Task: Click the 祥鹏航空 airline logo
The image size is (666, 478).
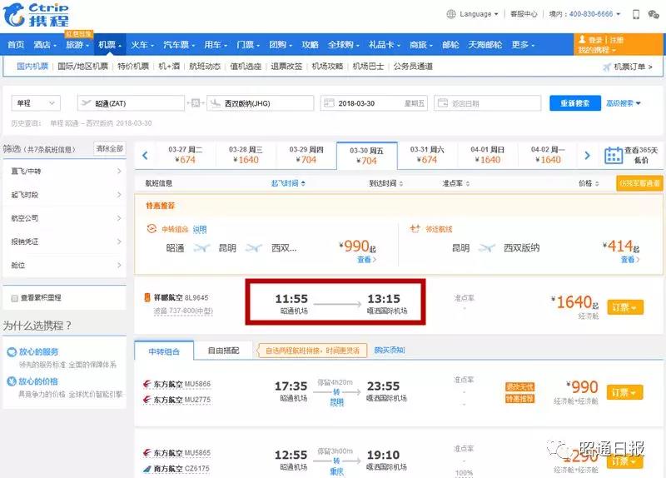Action: [148, 297]
